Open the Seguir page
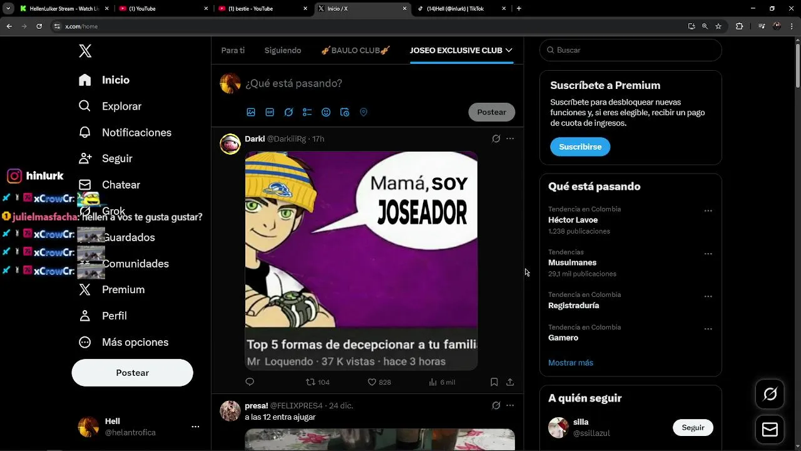The width and height of the screenshot is (801, 451). tap(106, 158)
